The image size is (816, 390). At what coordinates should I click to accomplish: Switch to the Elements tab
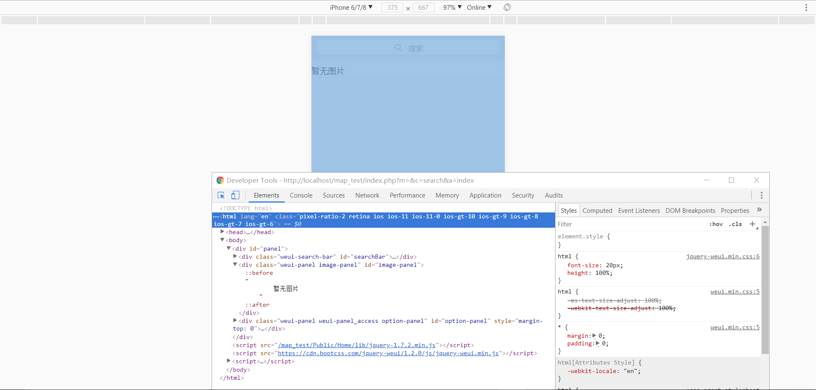[266, 195]
